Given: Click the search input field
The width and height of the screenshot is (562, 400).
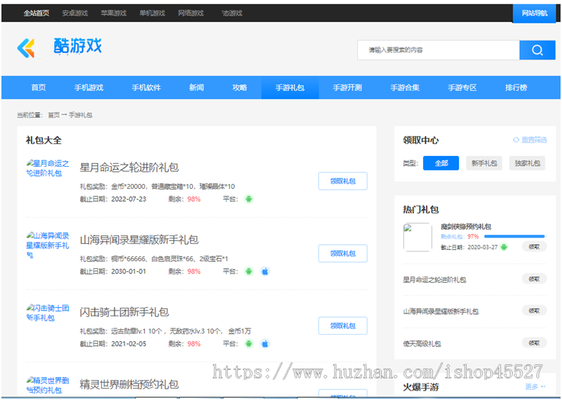Looking at the screenshot, I should click(x=438, y=50).
